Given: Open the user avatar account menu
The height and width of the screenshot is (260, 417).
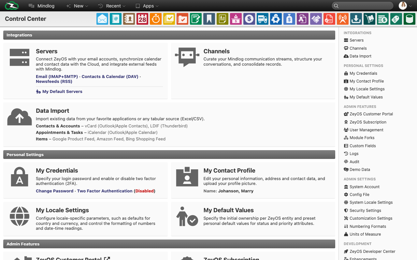Looking at the screenshot, I should point(406,6).
